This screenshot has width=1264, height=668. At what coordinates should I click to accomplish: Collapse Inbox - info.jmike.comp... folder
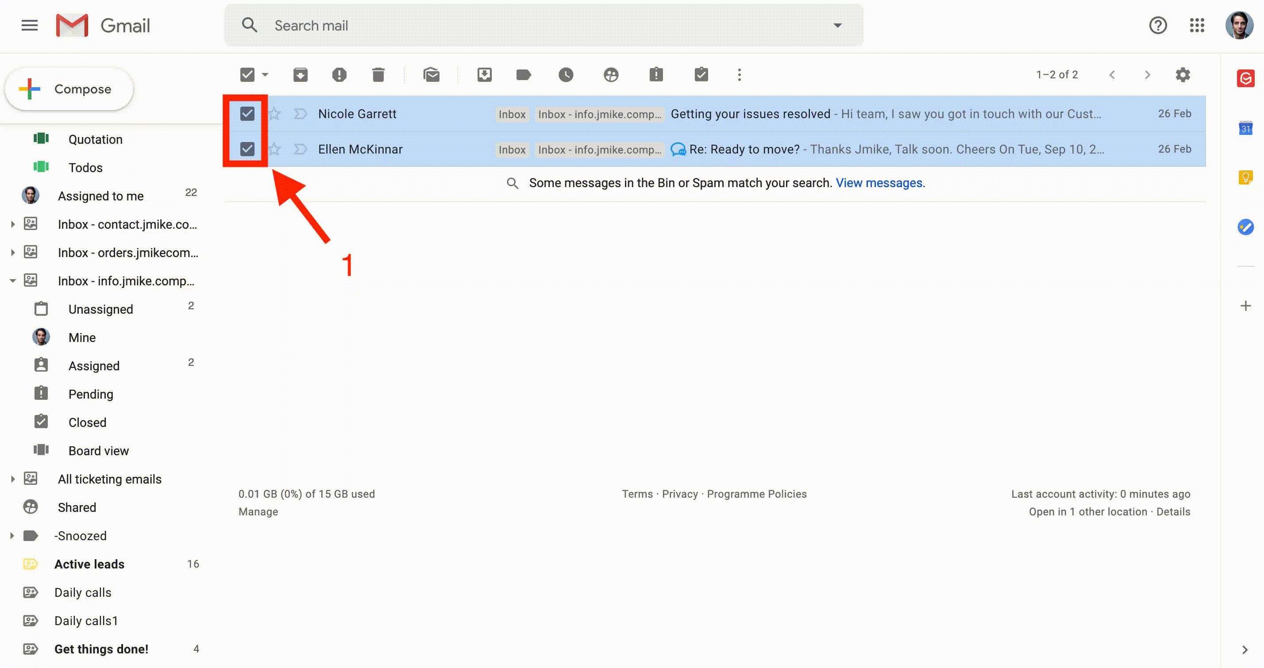[x=13, y=281]
